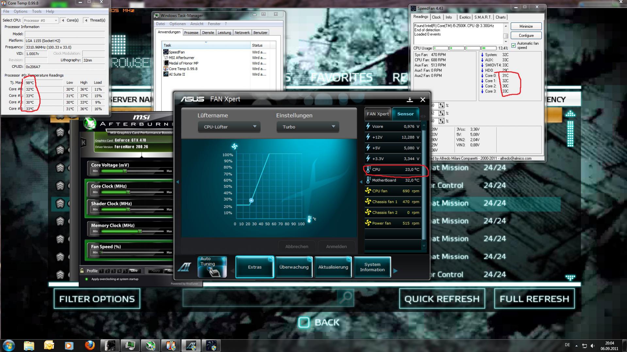Open the Einstellungen Turbo dropdown
627x352 pixels.
(308, 127)
